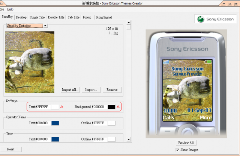Open the Ring Signal tab
The height and width of the screenshot is (156, 240).
point(104,17)
